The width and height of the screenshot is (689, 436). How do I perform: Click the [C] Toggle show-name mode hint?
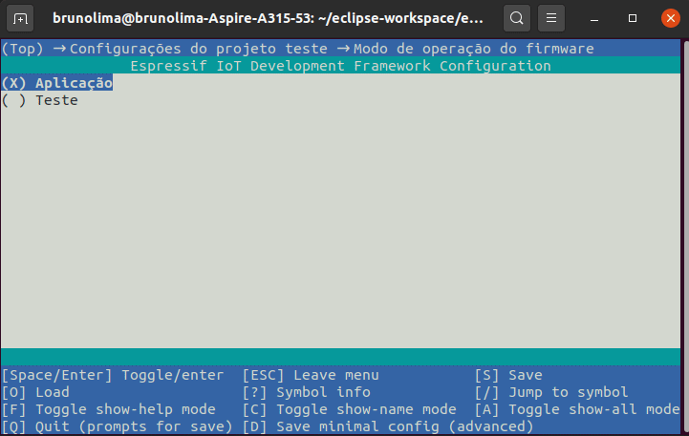(x=350, y=409)
